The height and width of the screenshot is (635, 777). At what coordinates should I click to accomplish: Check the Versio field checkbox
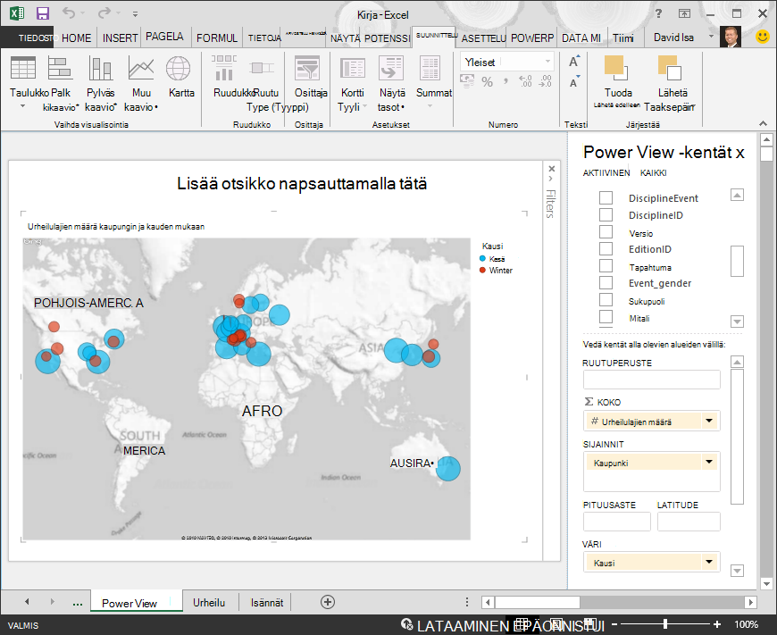606,232
